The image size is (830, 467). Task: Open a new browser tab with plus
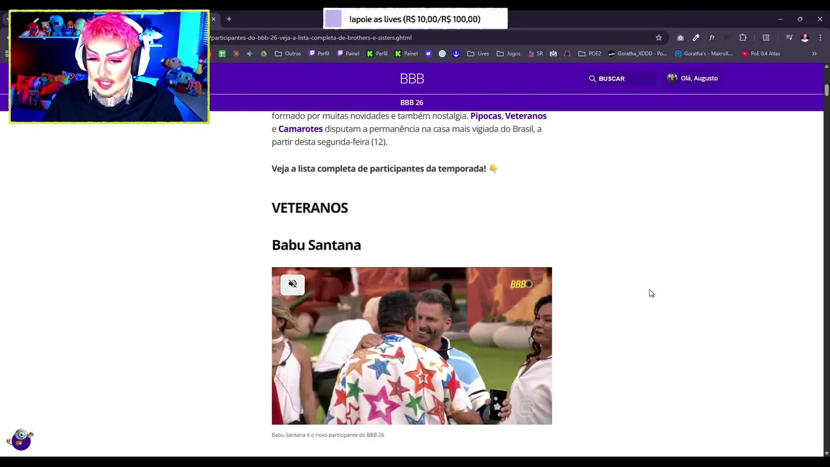(x=229, y=19)
